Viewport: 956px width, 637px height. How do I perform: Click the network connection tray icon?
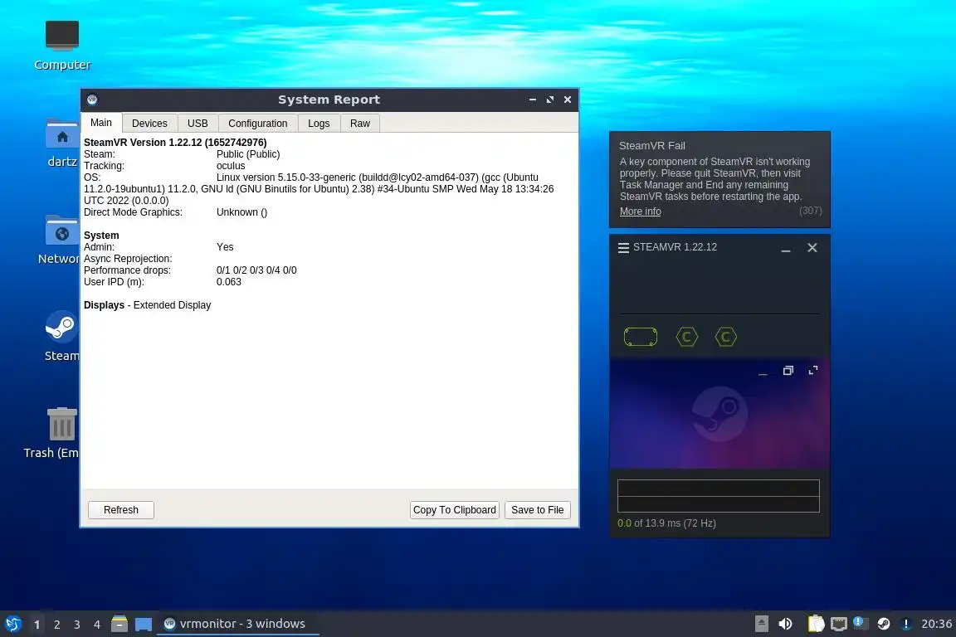coord(839,624)
